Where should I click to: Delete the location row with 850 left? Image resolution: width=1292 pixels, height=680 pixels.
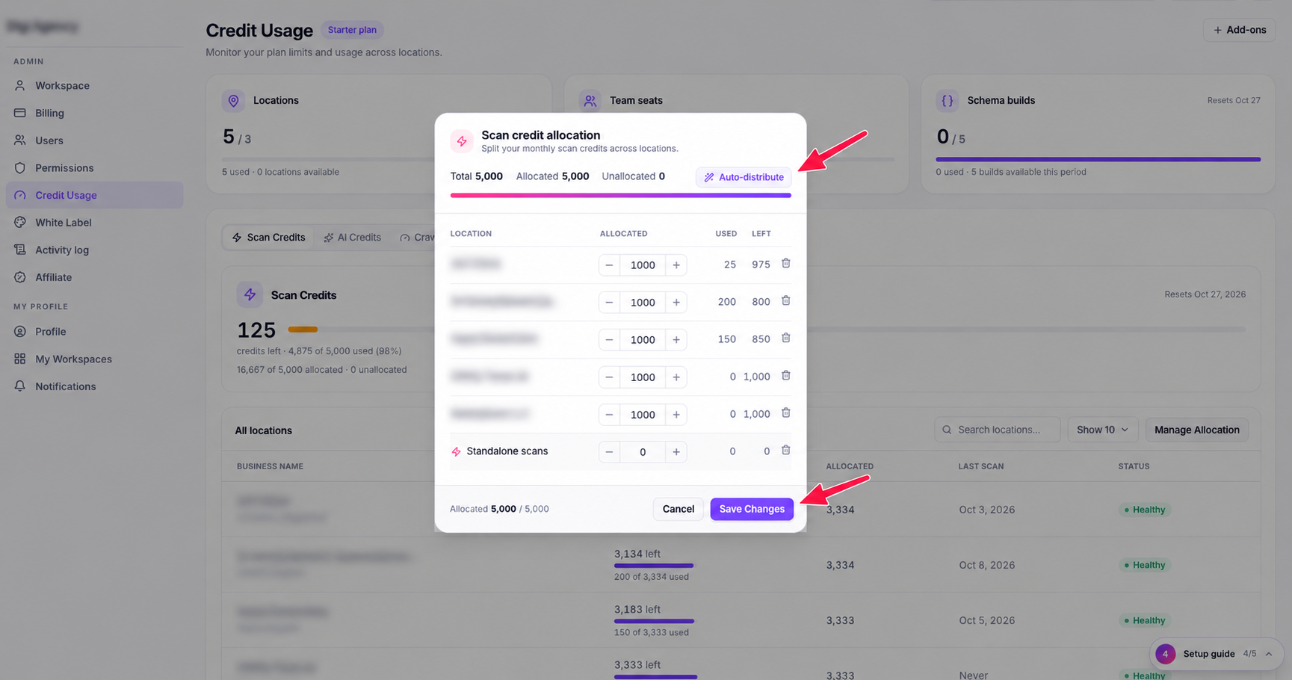(786, 339)
